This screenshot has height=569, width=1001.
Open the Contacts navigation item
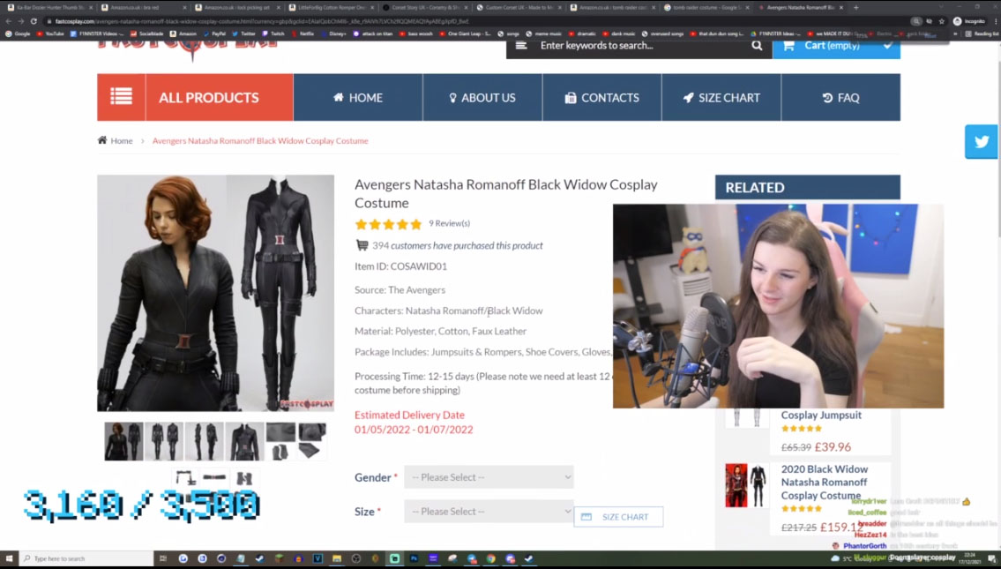click(x=602, y=97)
